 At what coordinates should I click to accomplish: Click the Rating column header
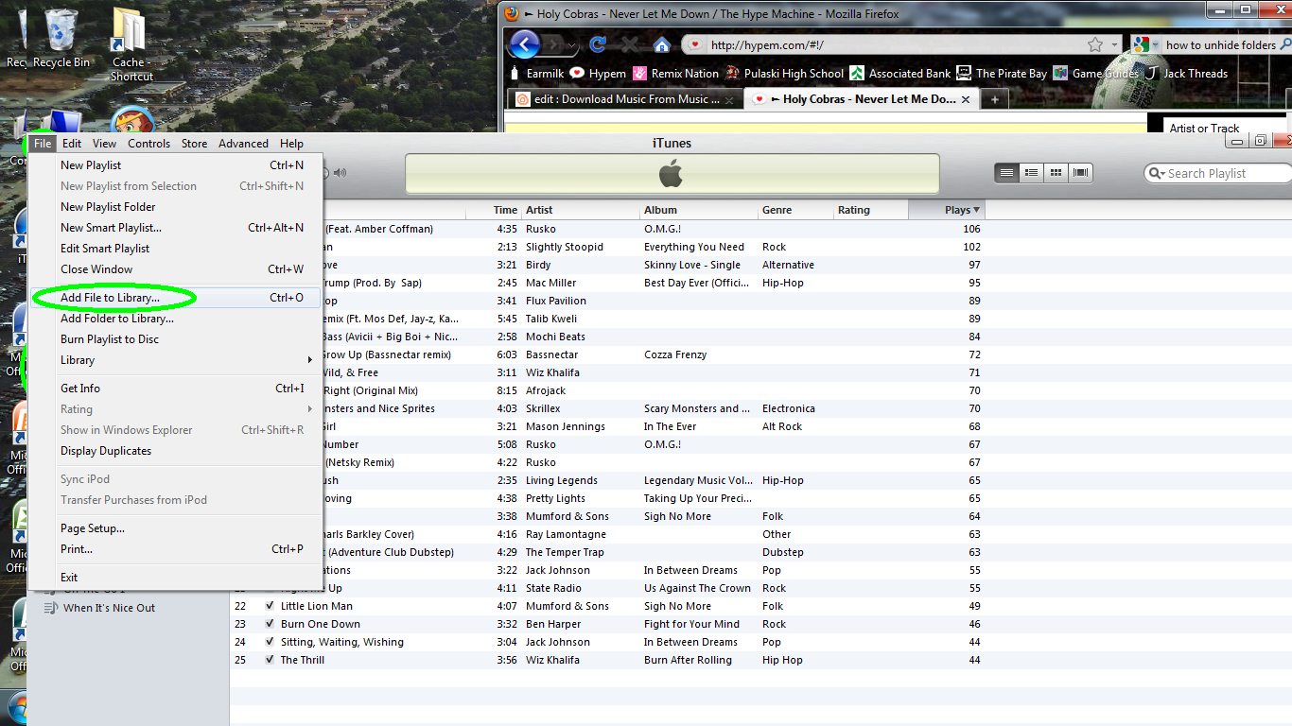coord(870,210)
